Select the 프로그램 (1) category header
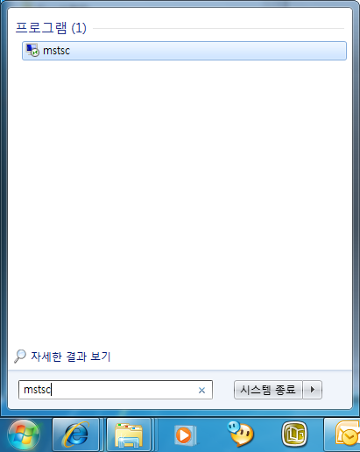360x452 pixels. click(x=51, y=28)
